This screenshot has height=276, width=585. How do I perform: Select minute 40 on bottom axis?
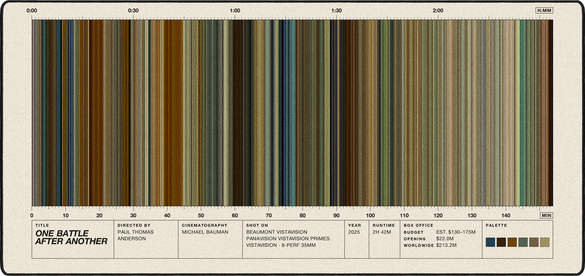[167, 215]
